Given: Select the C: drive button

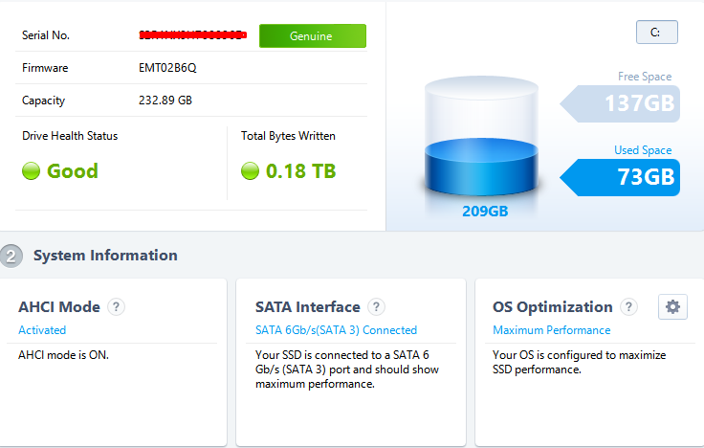Looking at the screenshot, I should [x=656, y=33].
